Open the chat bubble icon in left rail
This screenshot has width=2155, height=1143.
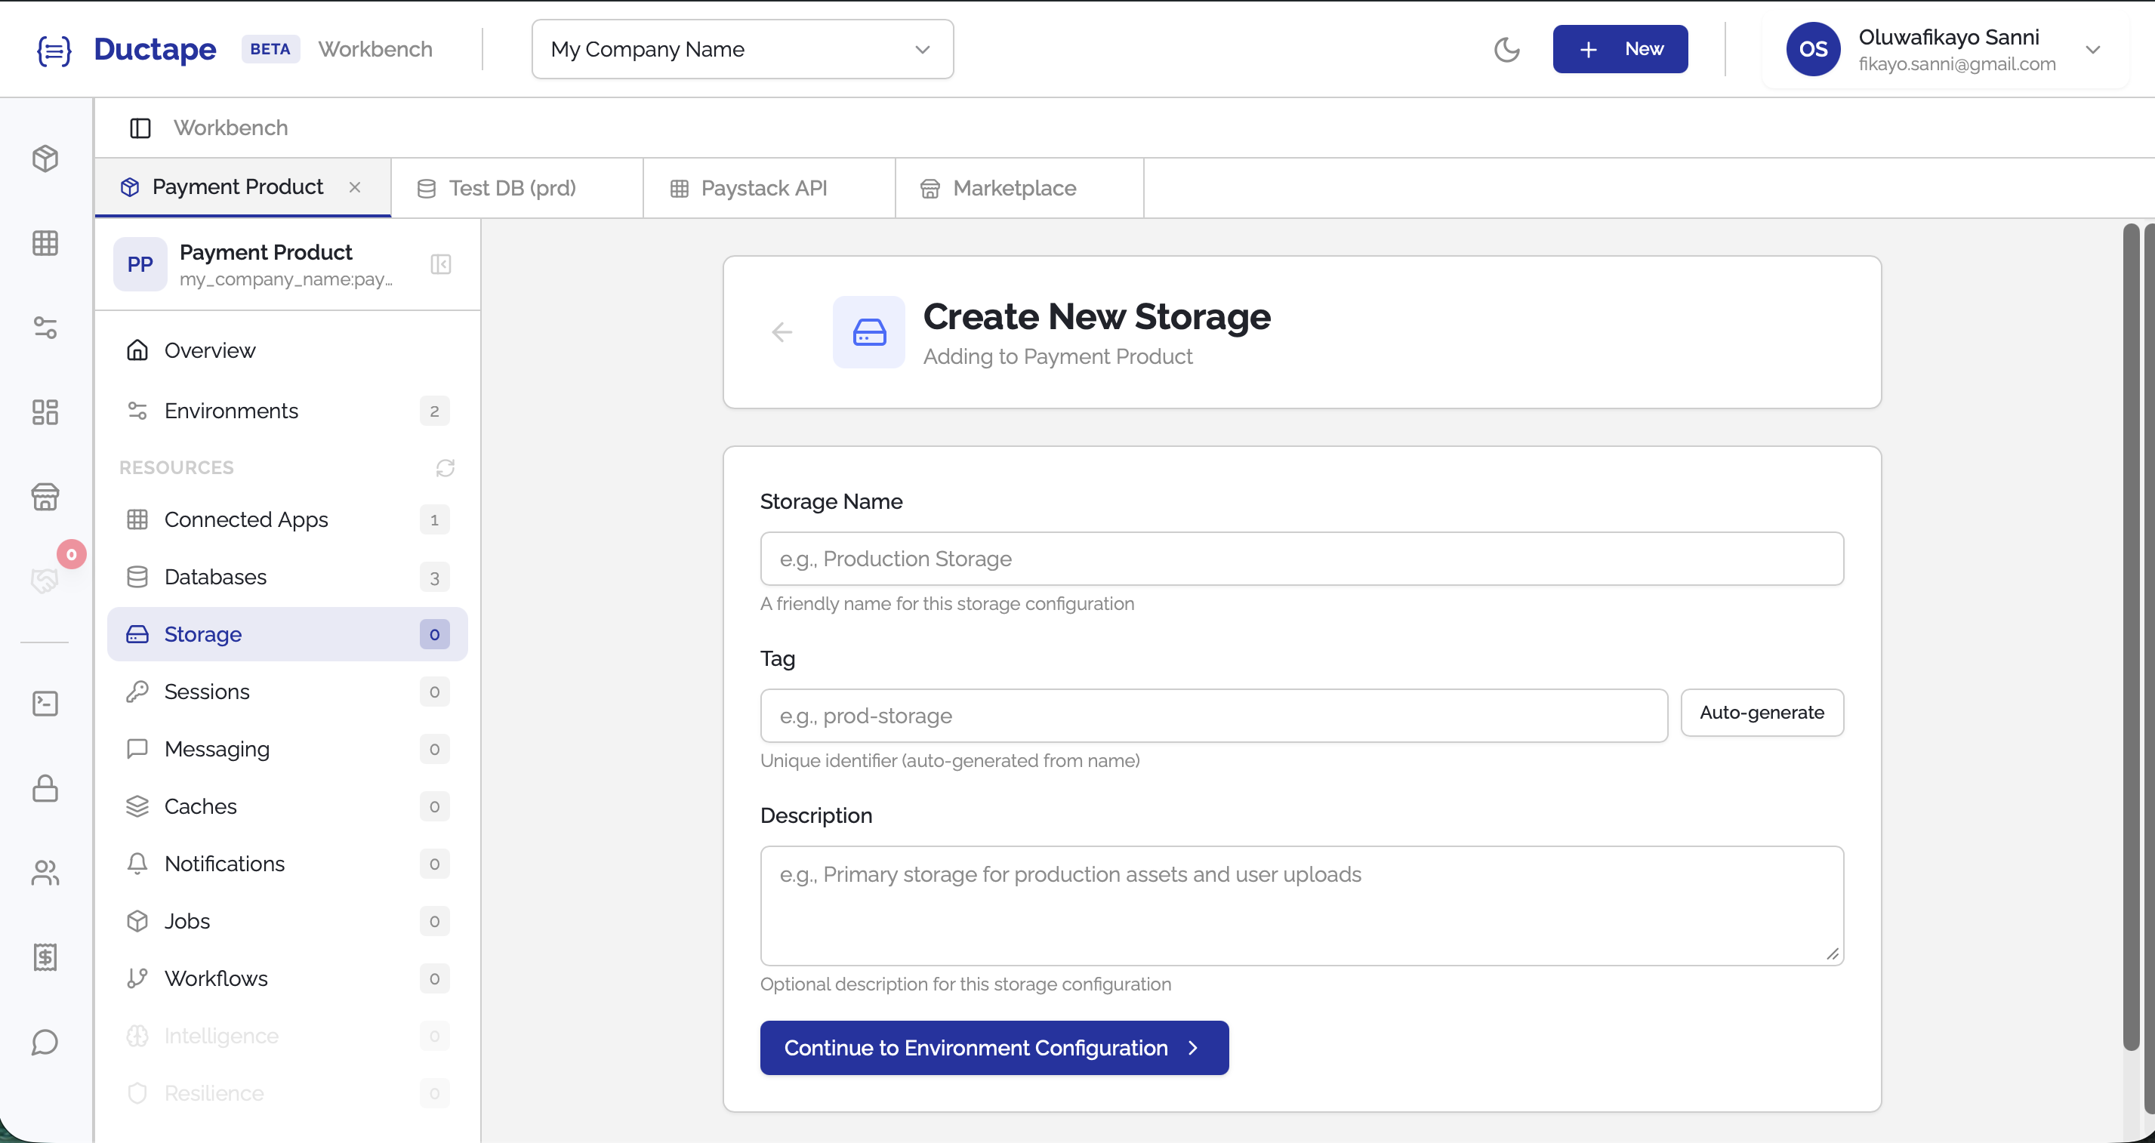coord(45,1042)
